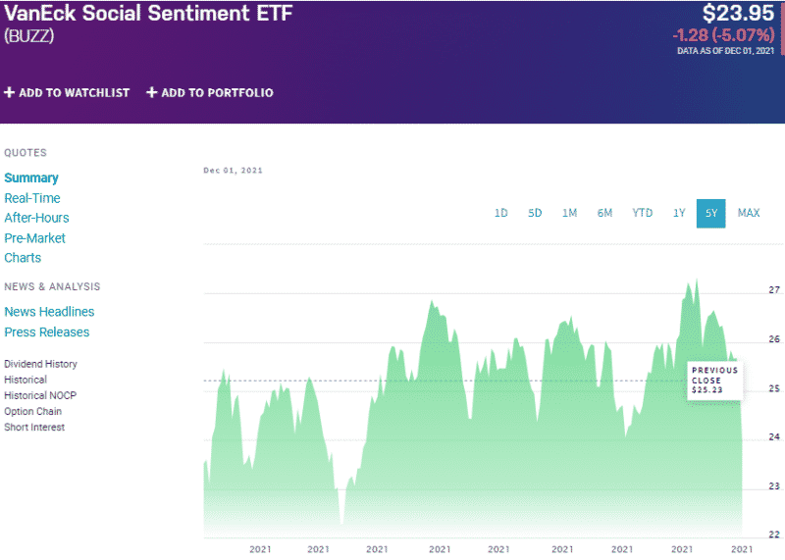Click the 27 price axis label
The width and height of the screenshot is (785, 560).
[x=774, y=289]
